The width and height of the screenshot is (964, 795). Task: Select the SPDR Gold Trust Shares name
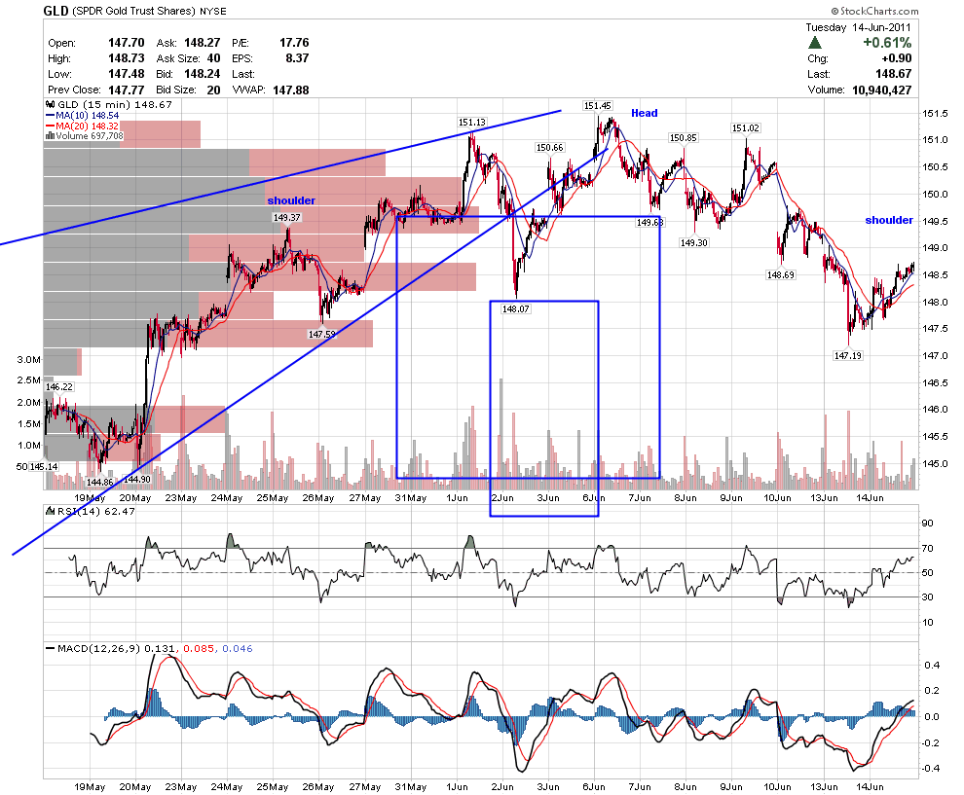coord(134,11)
